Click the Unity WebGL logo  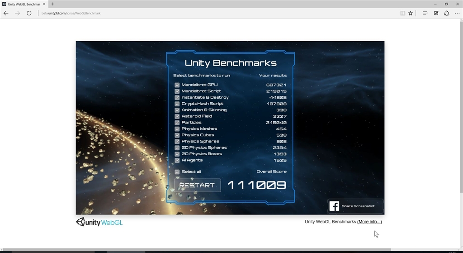point(99,222)
